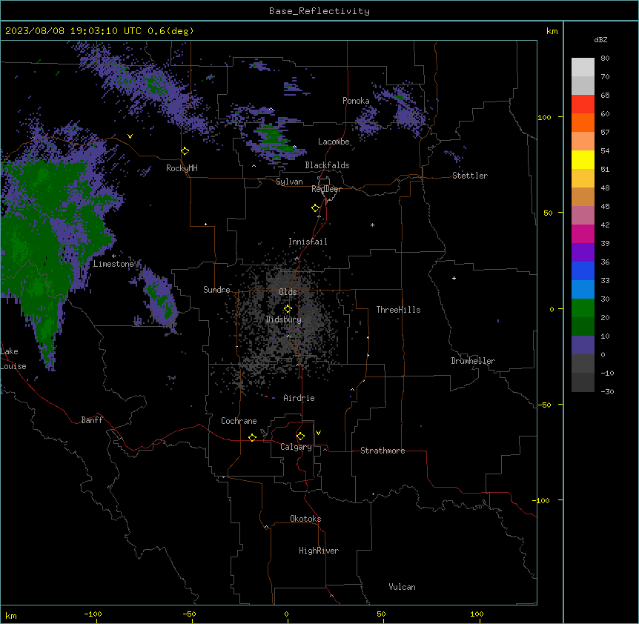The image size is (639, 624).
Task: Click the Vulcan town label
Action: (x=402, y=587)
